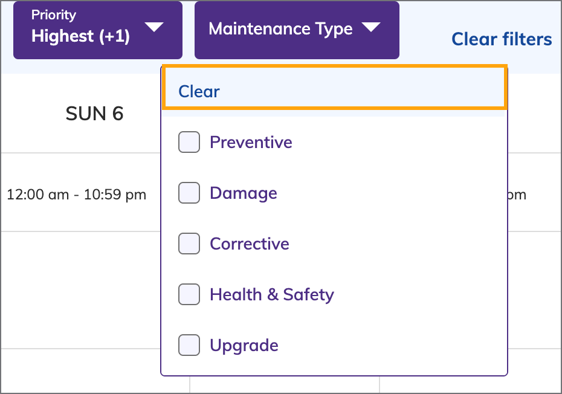
Task: Tick the Damage checkbox
Action: click(189, 193)
